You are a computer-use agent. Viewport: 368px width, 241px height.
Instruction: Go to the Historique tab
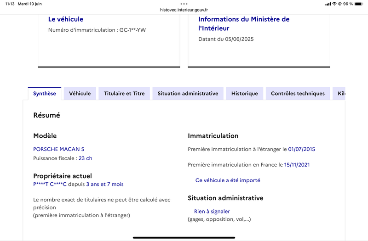point(245,94)
